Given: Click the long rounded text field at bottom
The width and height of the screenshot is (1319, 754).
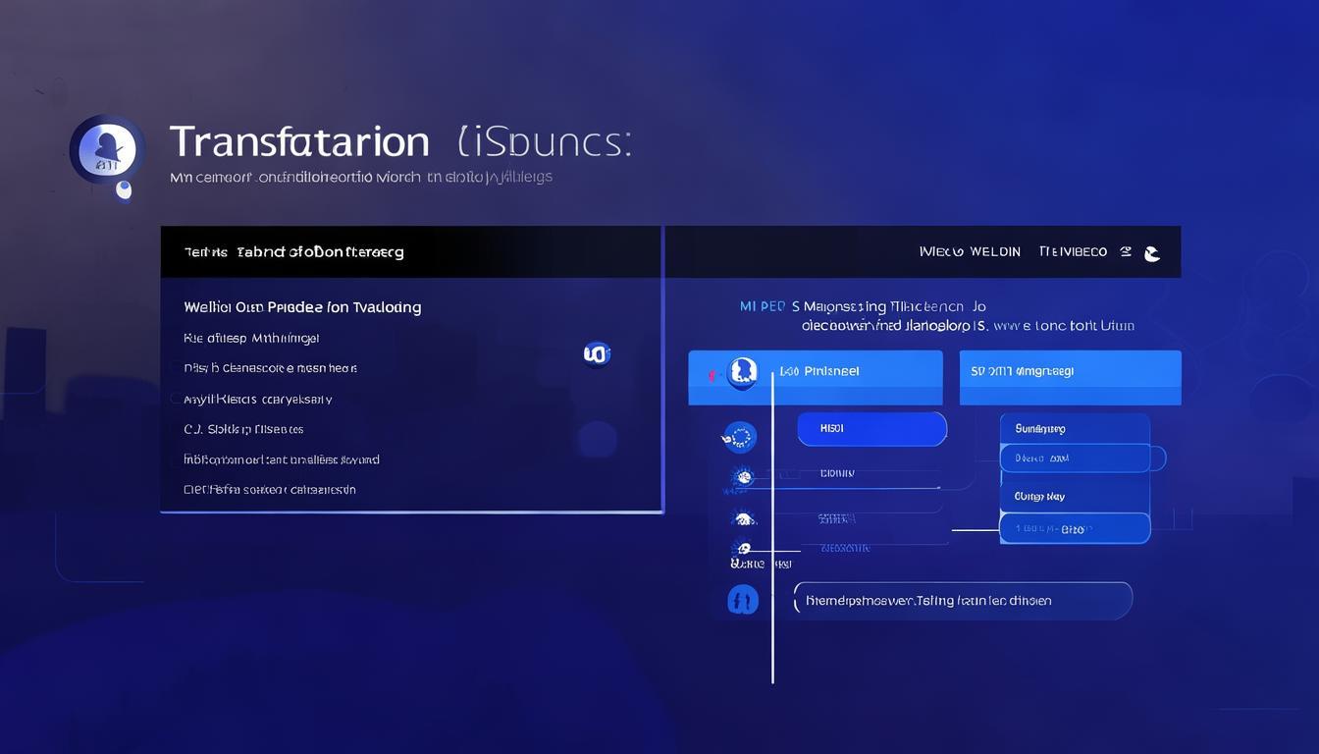Looking at the screenshot, I should (x=962, y=600).
